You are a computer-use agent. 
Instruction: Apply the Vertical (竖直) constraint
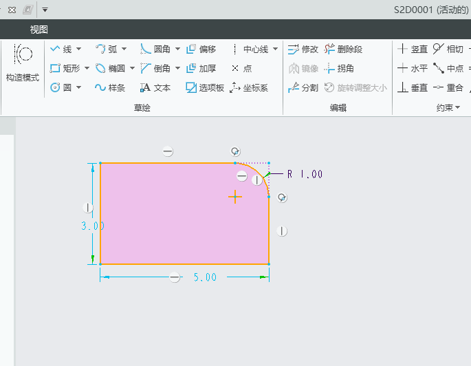(x=413, y=49)
